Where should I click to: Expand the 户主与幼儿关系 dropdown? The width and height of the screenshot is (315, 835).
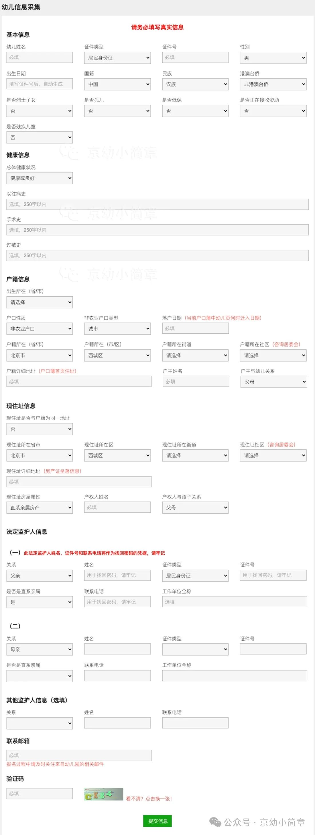[x=273, y=382]
